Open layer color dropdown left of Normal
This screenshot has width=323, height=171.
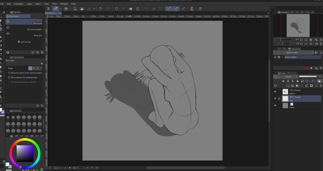277,77
